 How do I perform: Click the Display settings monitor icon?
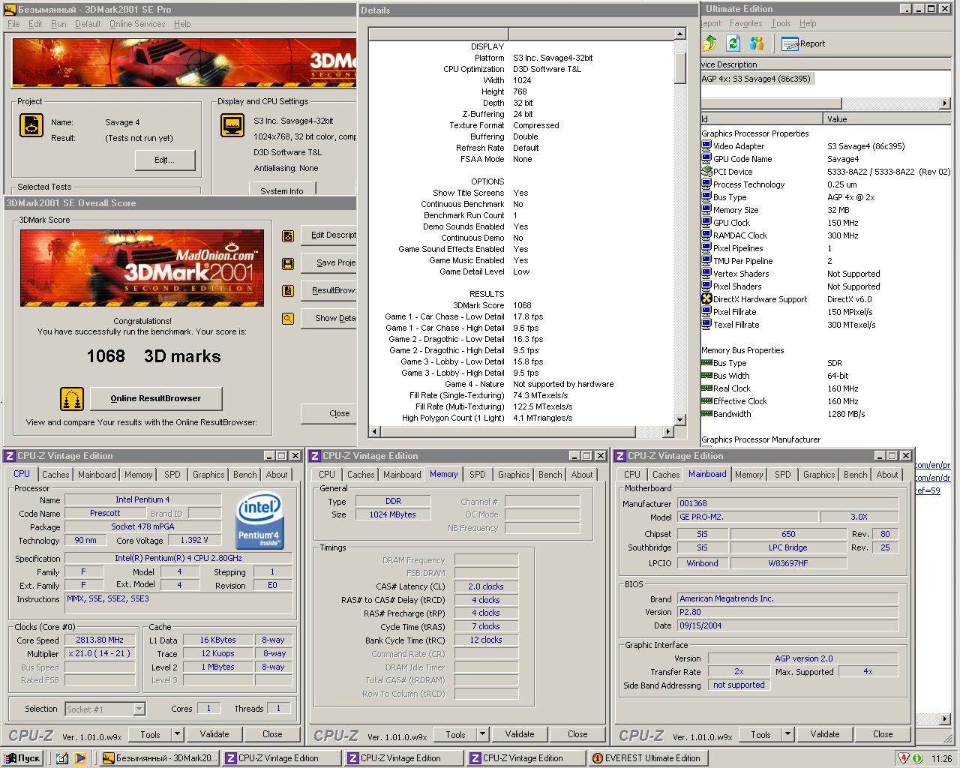point(232,125)
